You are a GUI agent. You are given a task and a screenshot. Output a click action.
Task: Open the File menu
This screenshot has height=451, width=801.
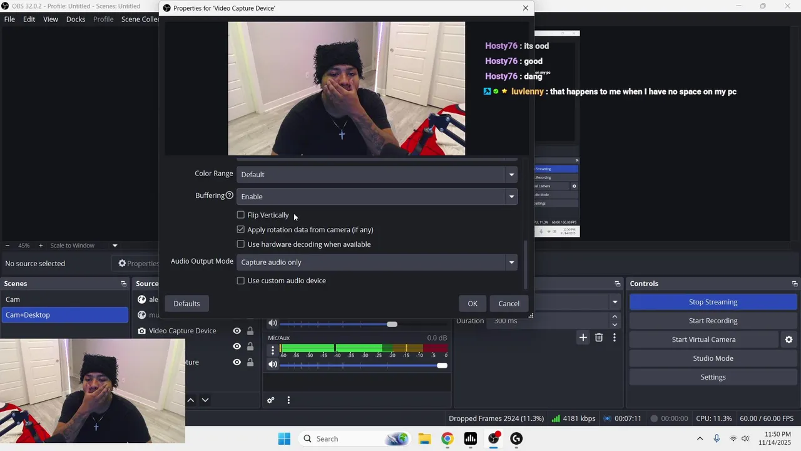click(x=9, y=19)
